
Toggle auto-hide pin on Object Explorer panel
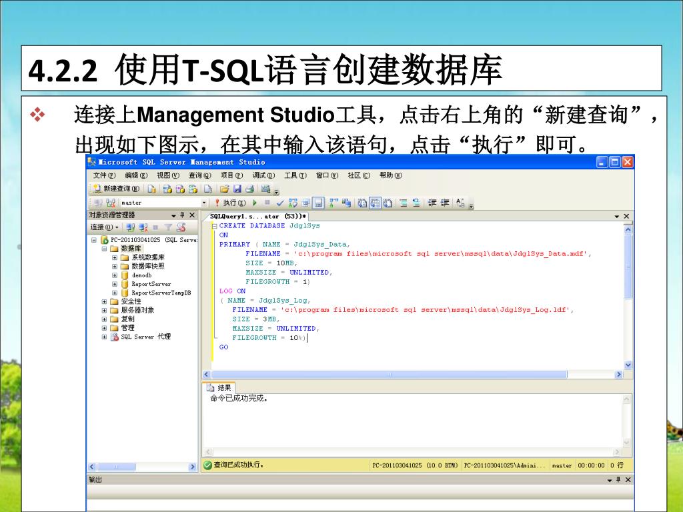(182, 215)
